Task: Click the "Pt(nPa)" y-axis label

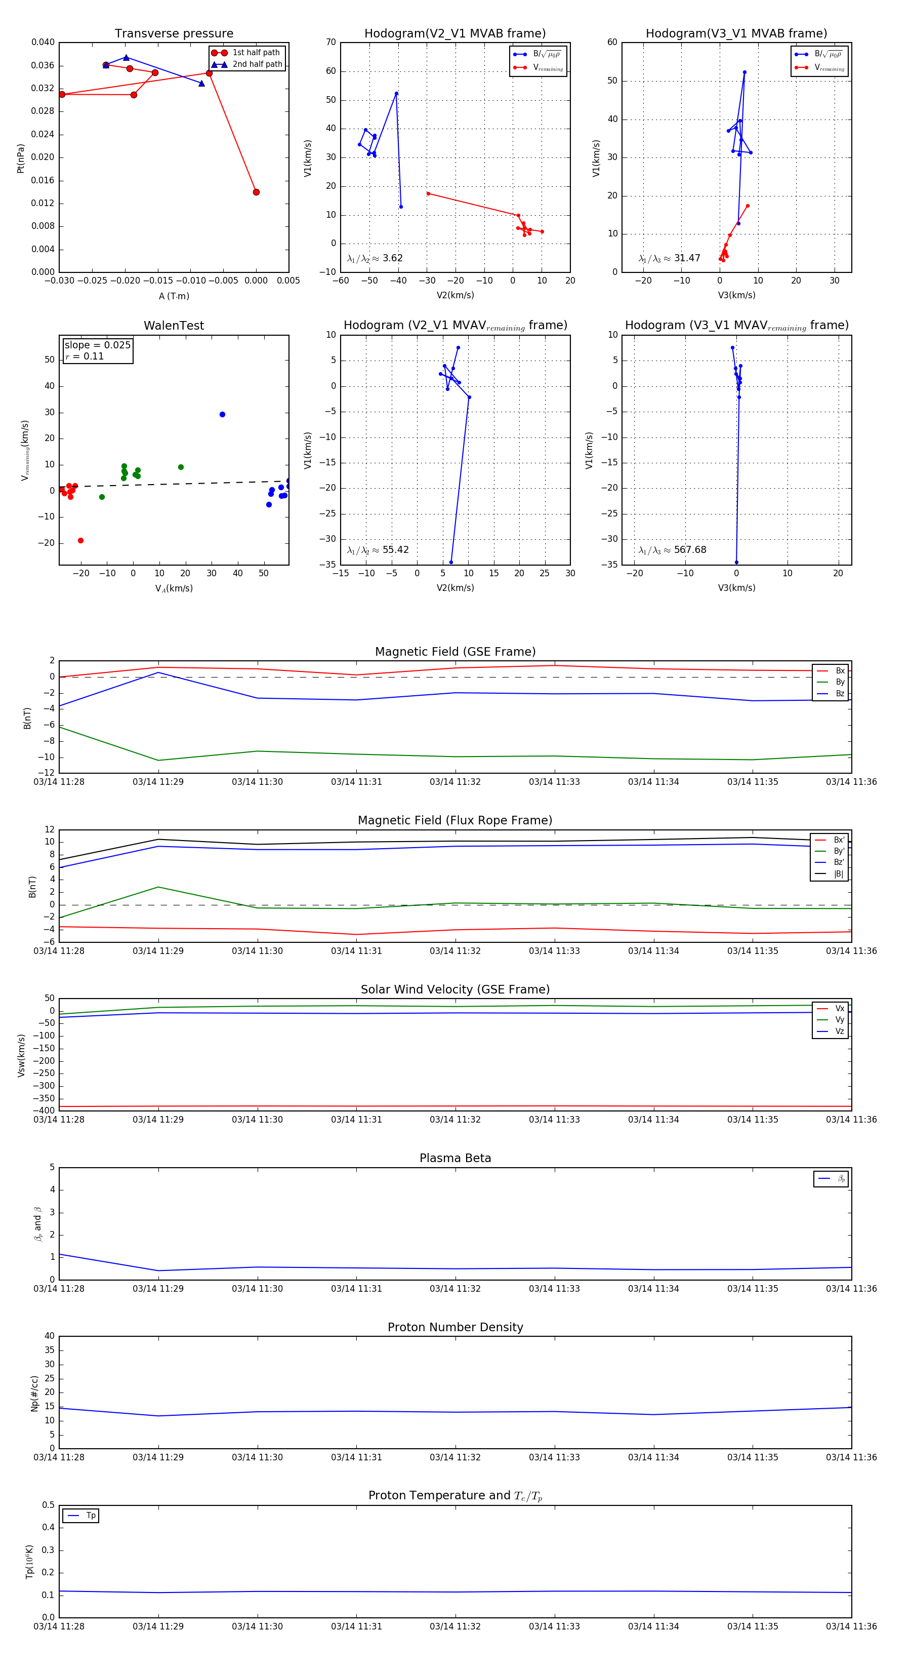Action: [x=20, y=158]
